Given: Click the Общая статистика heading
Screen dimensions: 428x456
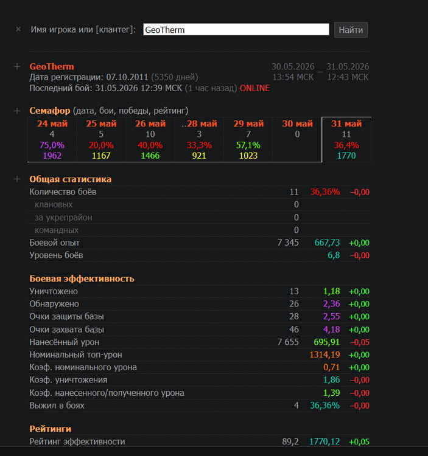Looking at the screenshot, I should coord(71,179).
